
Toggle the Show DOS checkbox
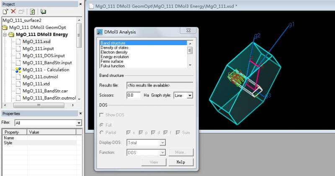(101, 115)
